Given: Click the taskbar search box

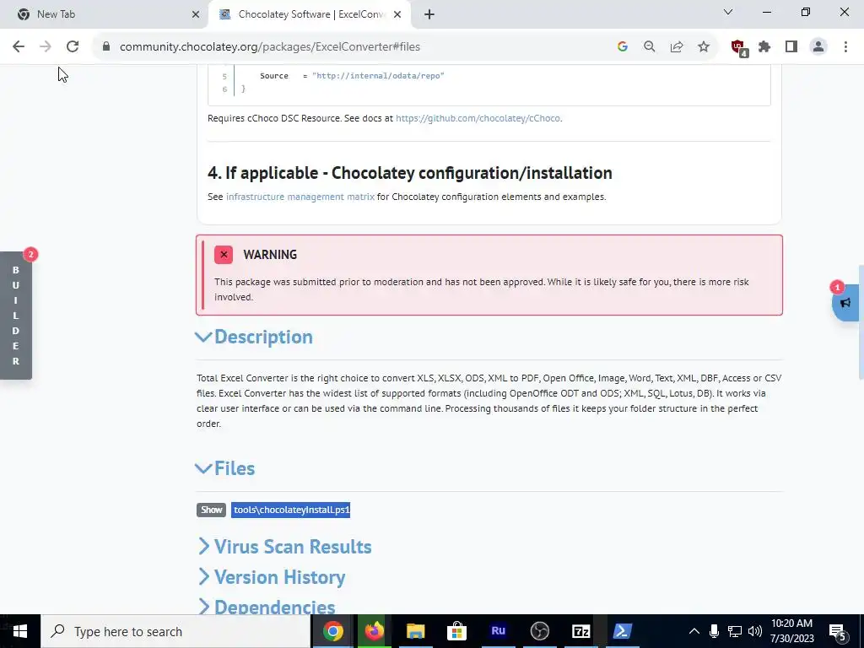Looking at the screenshot, I should [x=175, y=631].
